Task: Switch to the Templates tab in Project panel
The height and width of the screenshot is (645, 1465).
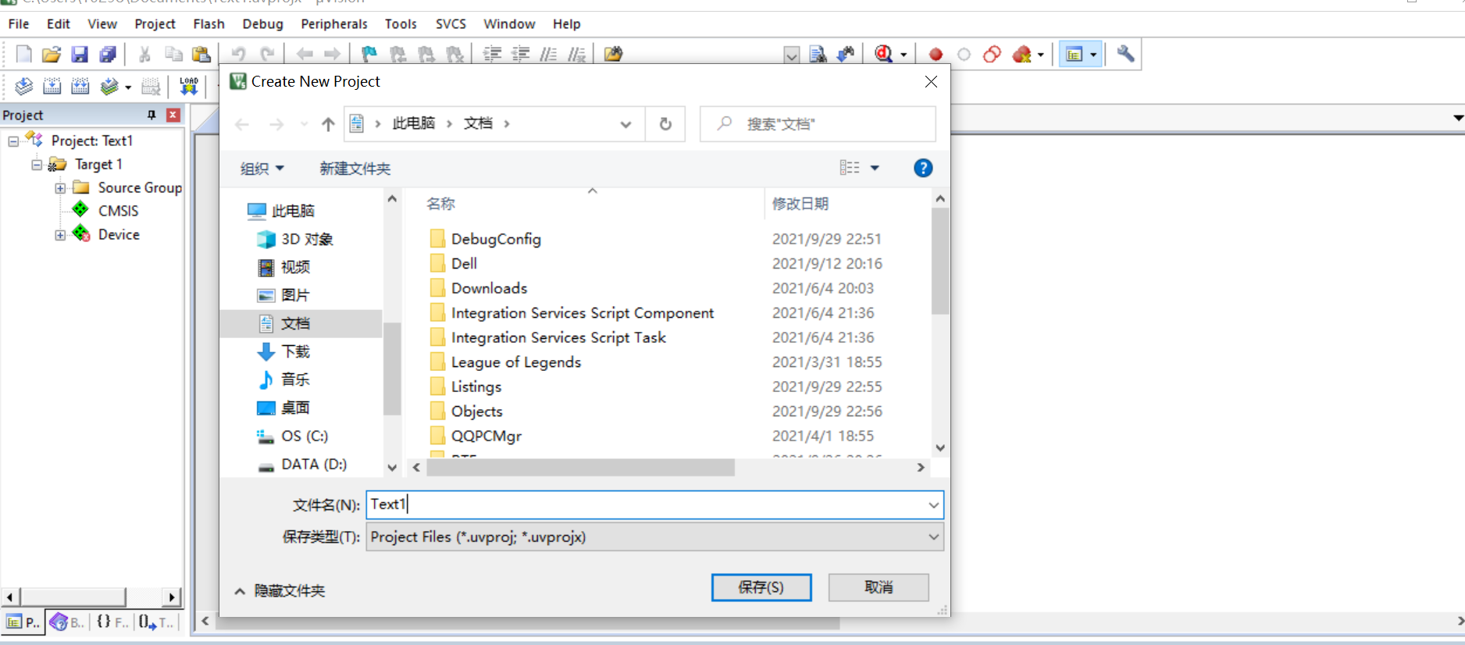Action: pos(156,622)
